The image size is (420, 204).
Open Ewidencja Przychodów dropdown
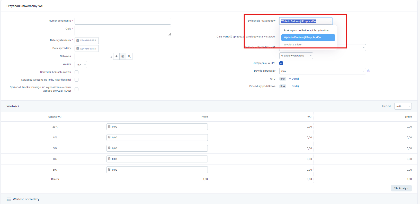pos(306,21)
